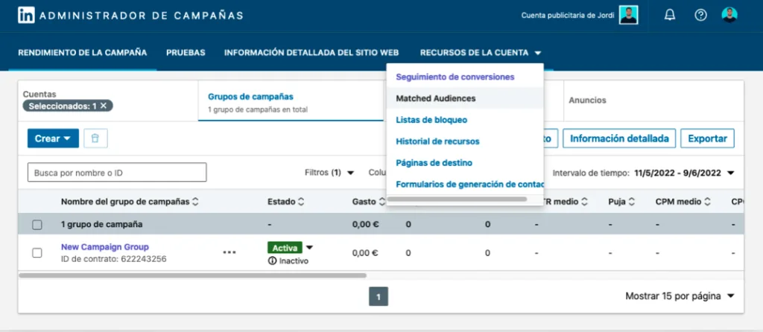
Task: Remove the Seleccionados account filter with X
Action: (104, 106)
